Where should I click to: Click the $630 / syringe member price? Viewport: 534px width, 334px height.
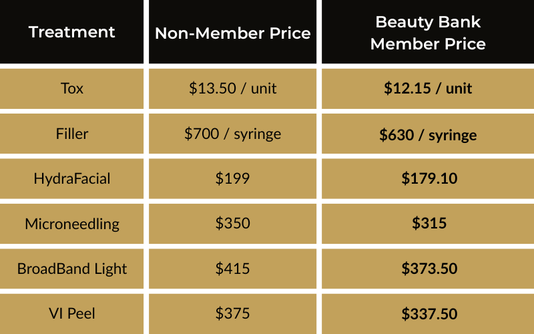[428, 135]
